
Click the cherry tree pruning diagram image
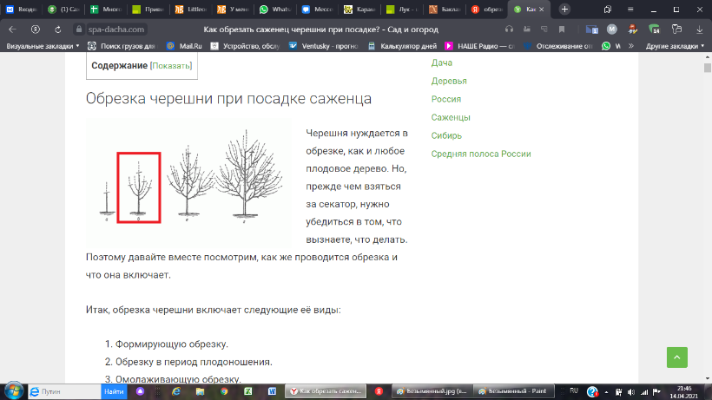[x=192, y=181]
